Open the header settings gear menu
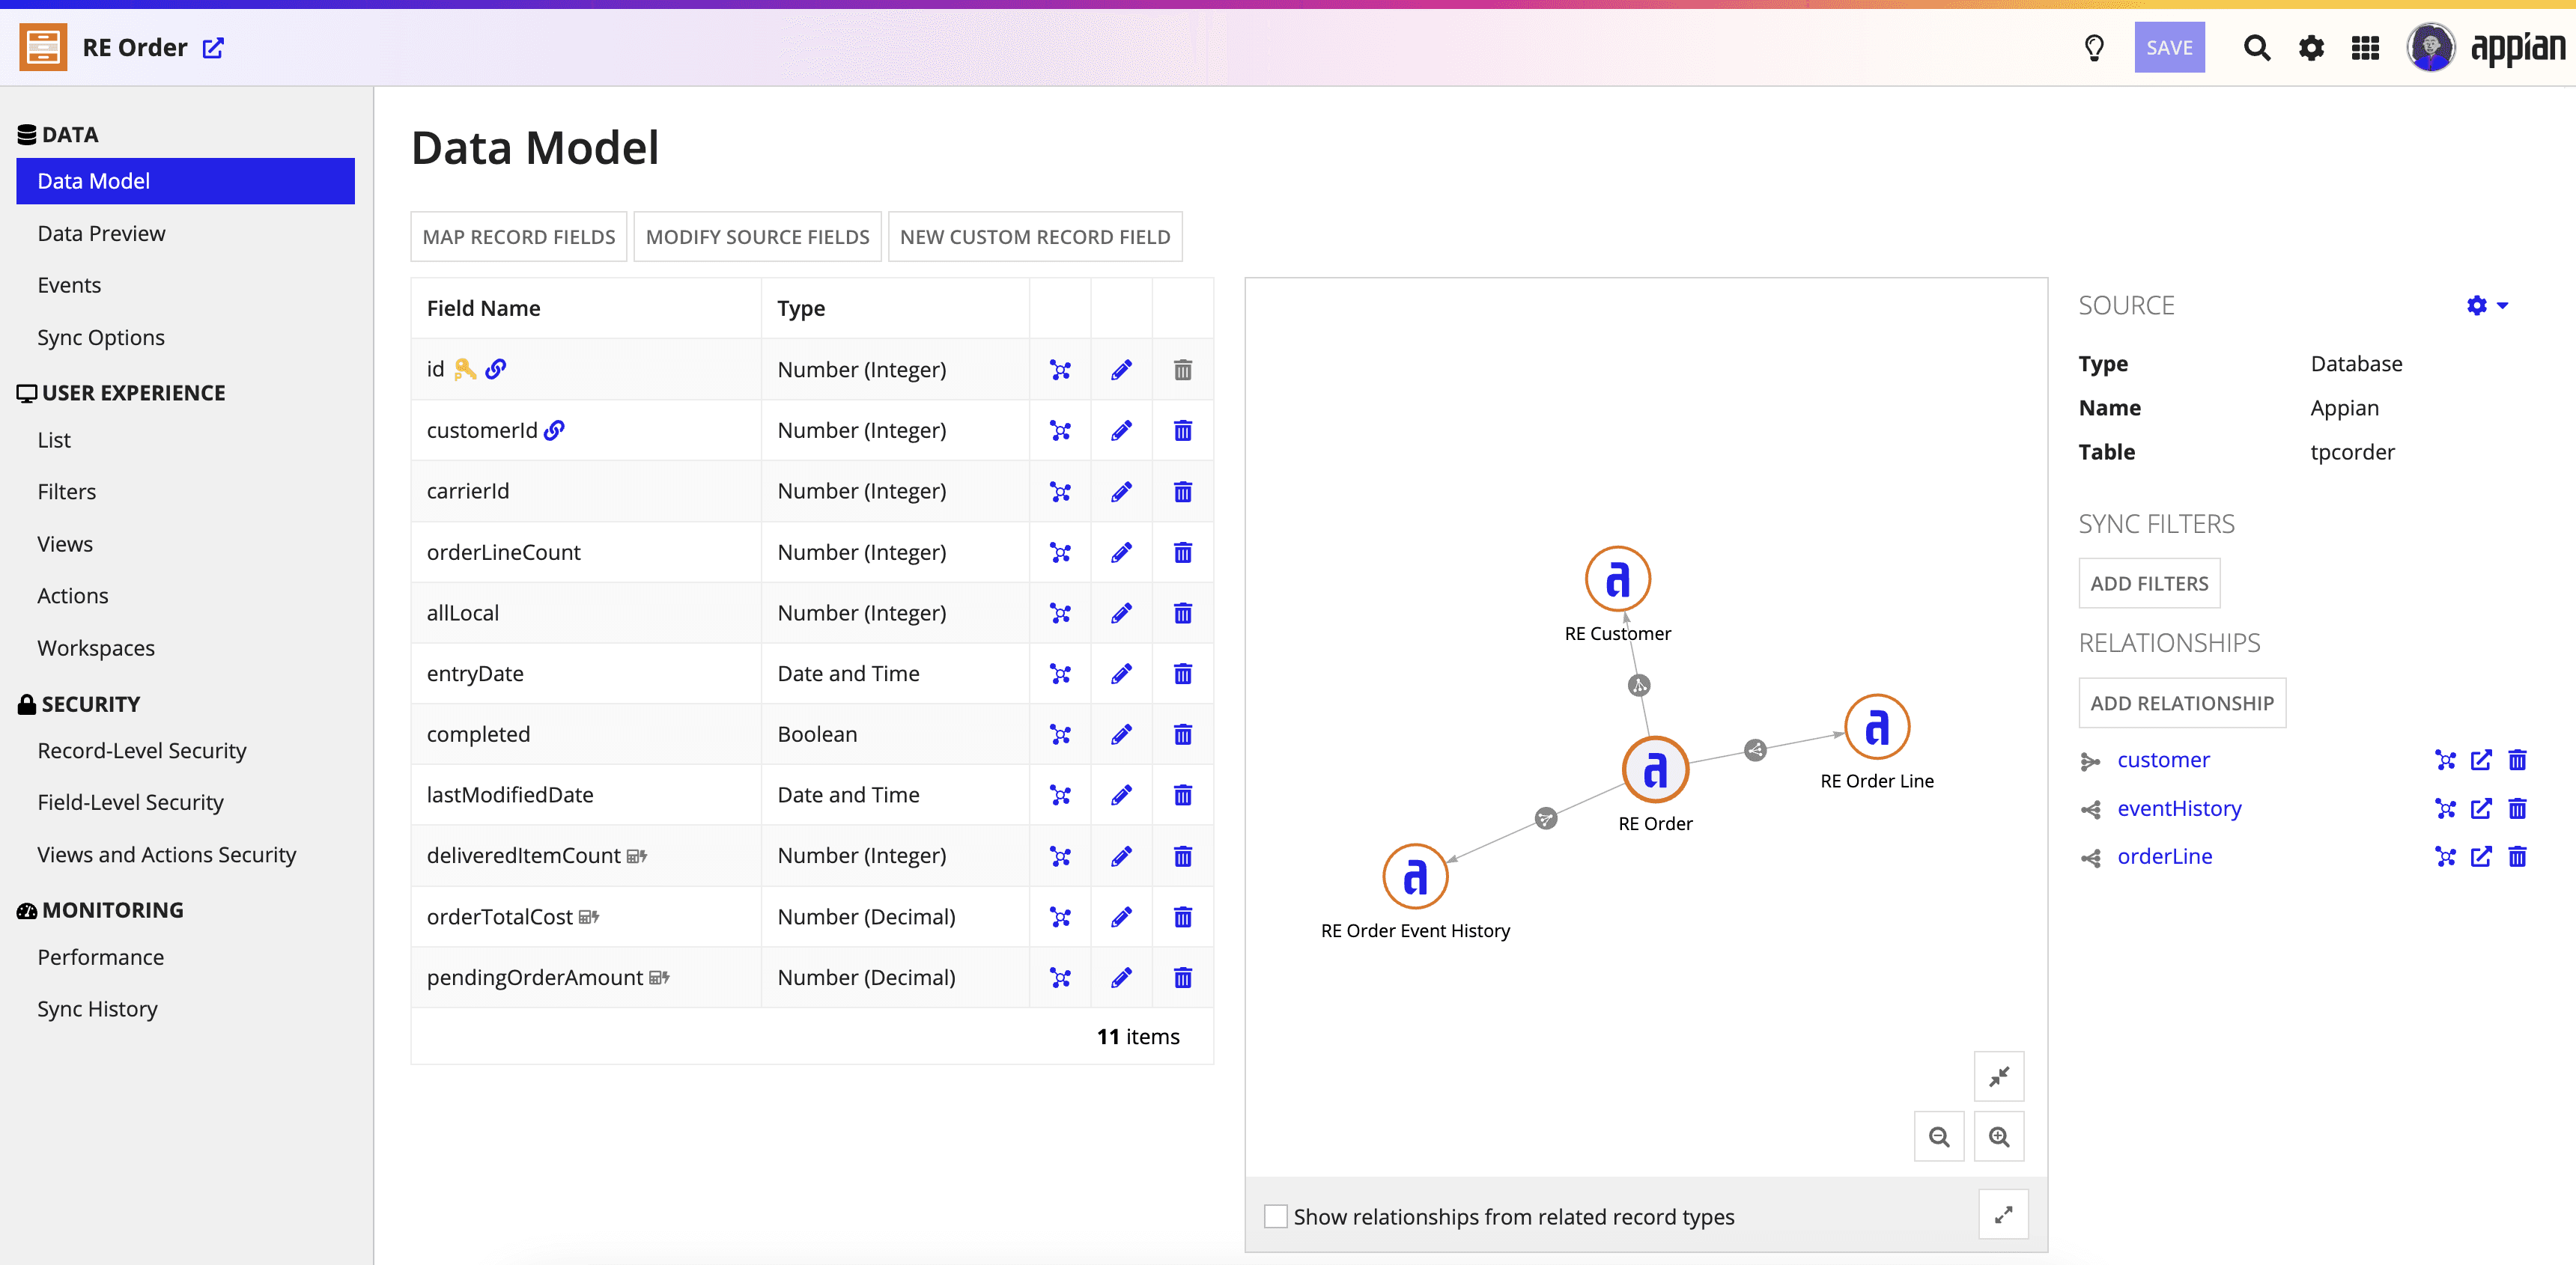Viewport: 2576px width, 1265px height. coord(2310,48)
